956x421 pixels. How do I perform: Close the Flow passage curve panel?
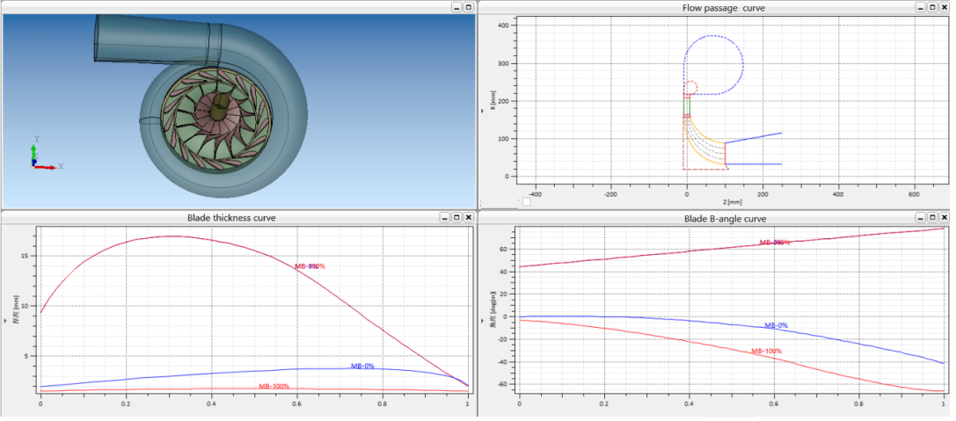(945, 7)
